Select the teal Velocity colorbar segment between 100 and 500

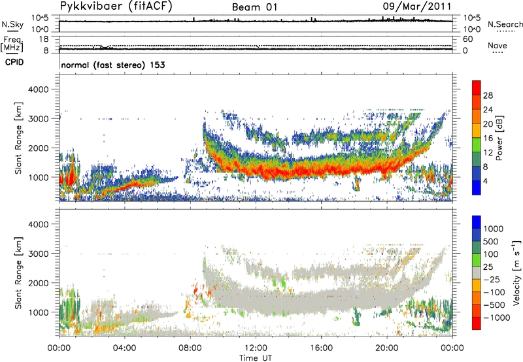[x=477, y=248]
